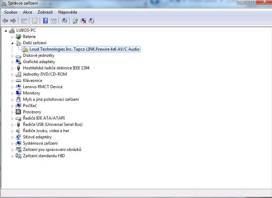Click the Show/Hide console tree toolbar icon
Viewport: 272px width, 198px height.
[24, 21]
